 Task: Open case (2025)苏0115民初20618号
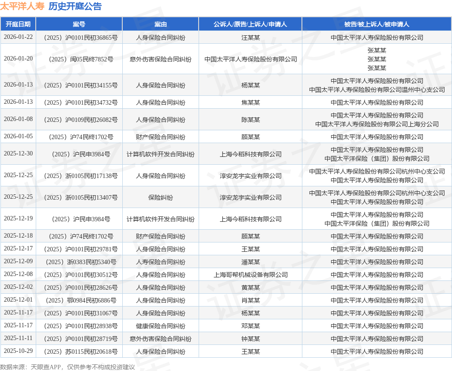pos(81,352)
